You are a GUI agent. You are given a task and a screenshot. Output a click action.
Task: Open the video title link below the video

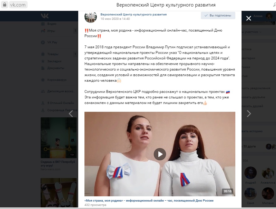click(x=149, y=200)
